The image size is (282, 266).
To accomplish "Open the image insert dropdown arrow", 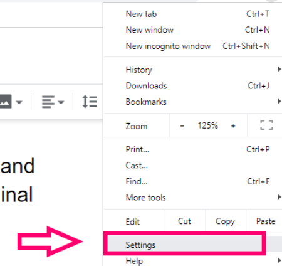I will pos(19,102).
